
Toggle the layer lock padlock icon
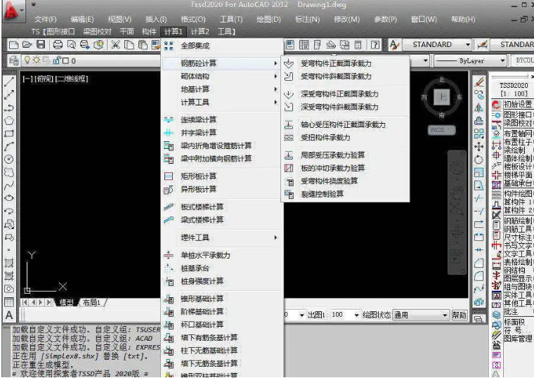tap(57, 60)
